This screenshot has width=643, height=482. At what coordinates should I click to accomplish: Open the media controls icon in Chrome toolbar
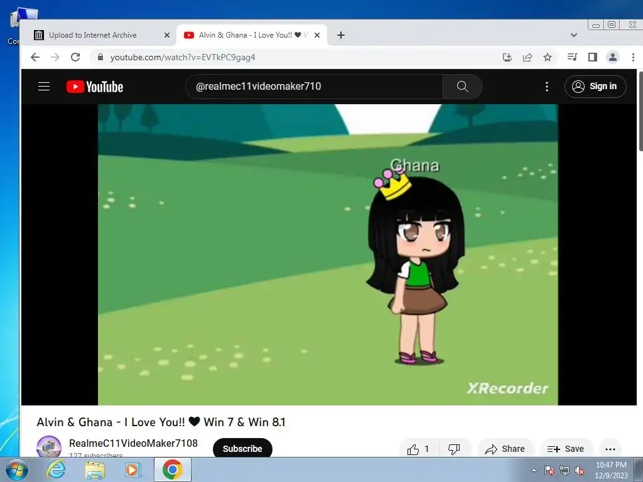pos(573,57)
